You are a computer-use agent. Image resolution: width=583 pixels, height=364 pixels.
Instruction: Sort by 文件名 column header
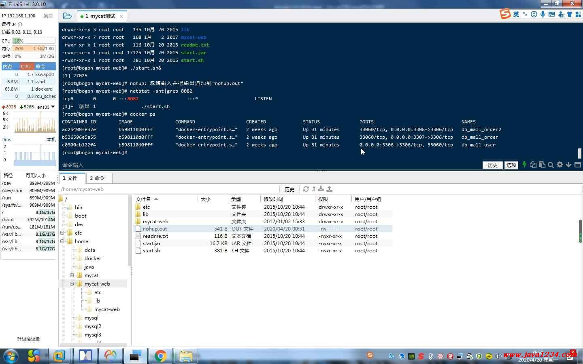click(166, 199)
